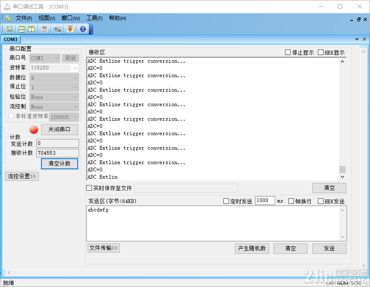Click receive area scrollbar down arrow
This screenshot has height=287, width=370.
point(342,177)
